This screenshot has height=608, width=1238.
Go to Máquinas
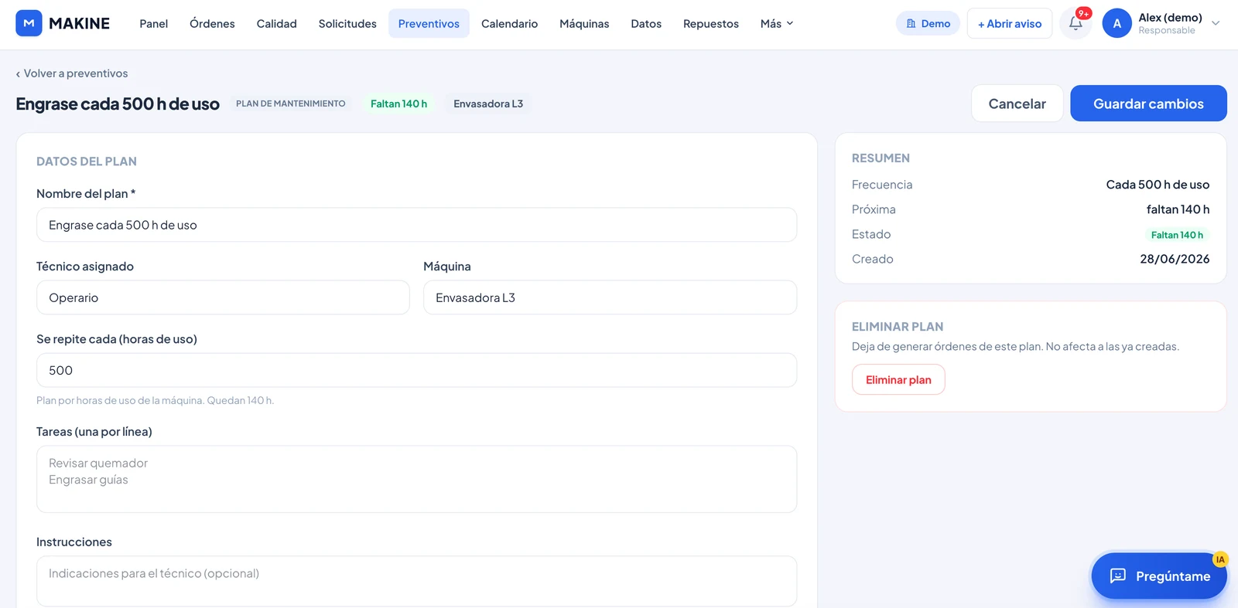click(x=584, y=23)
